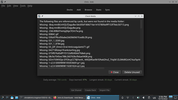The width and height of the screenshot is (178, 100).
Task: Click the '1-s2.0-S0009898105003669-gr1.jpg' line
Action: pos(62,63)
